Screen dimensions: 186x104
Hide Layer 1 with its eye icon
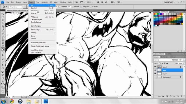click(155, 74)
